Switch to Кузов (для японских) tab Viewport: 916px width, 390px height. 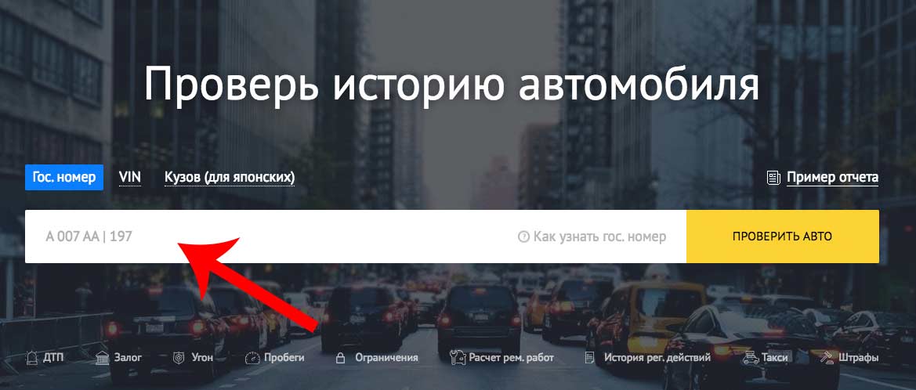230,178
